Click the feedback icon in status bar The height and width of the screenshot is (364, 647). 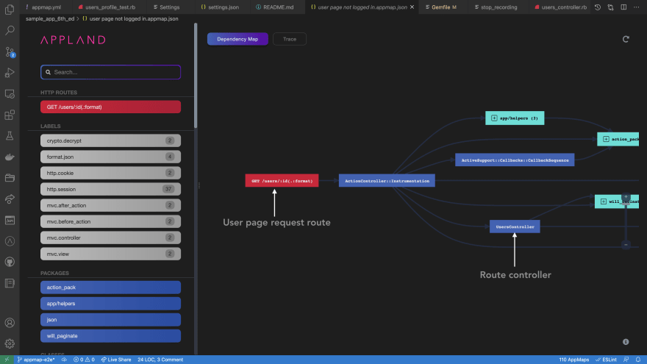[x=626, y=360]
